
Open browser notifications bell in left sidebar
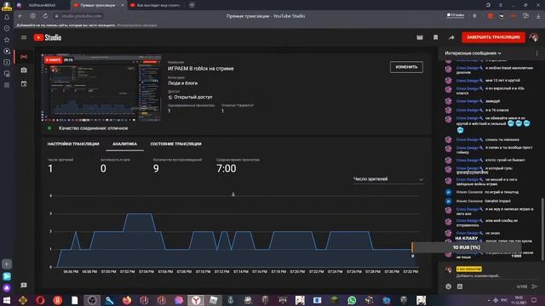point(7,17)
